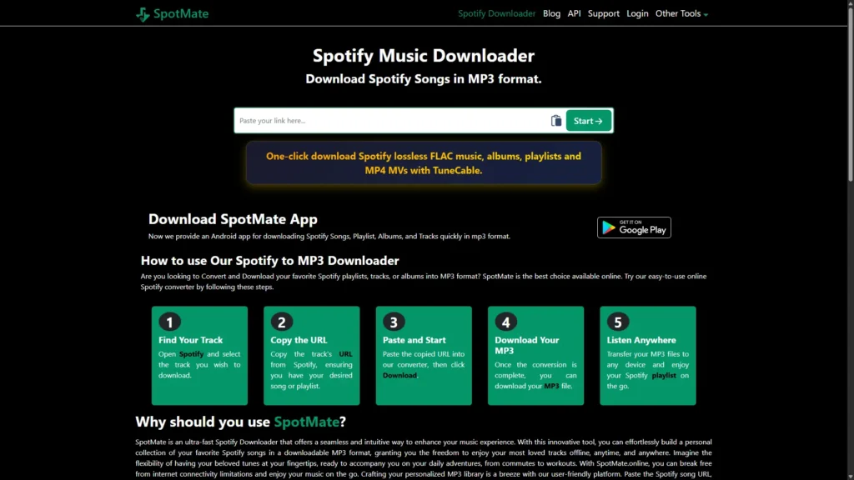This screenshot has height=480, width=854.
Task: Focus the 'Paste your link here' input
Action: 392,121
